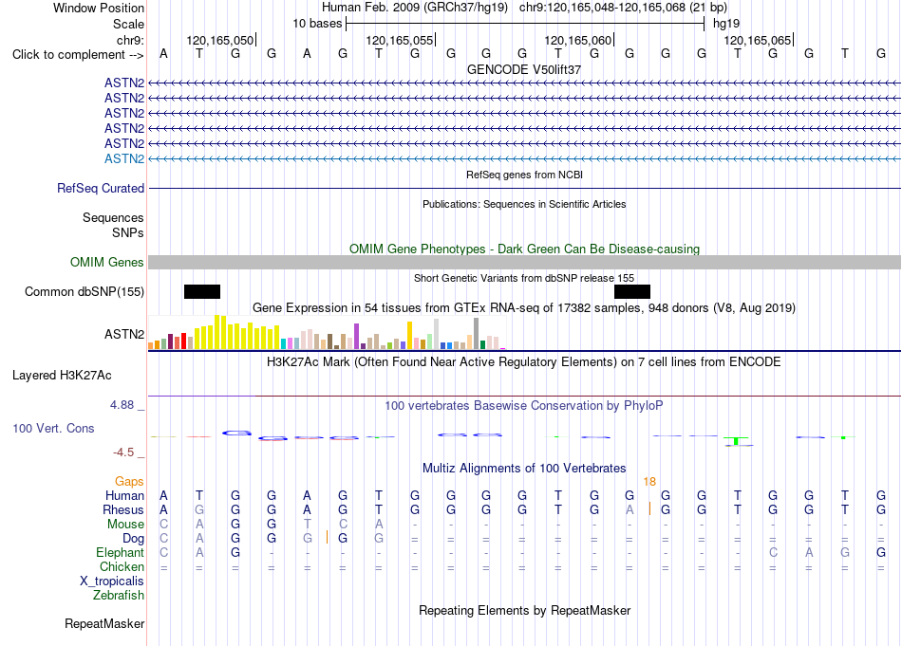Open 'Gene Expression in 54 tissues from GTEx' title

coord(524,308)
